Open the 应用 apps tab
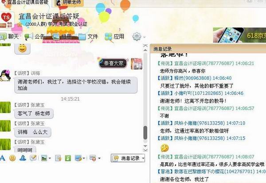 (x=114, y=36)
